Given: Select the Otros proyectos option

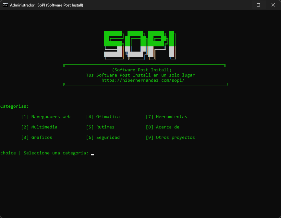Looking at the screenshot, I should point(170,138).
